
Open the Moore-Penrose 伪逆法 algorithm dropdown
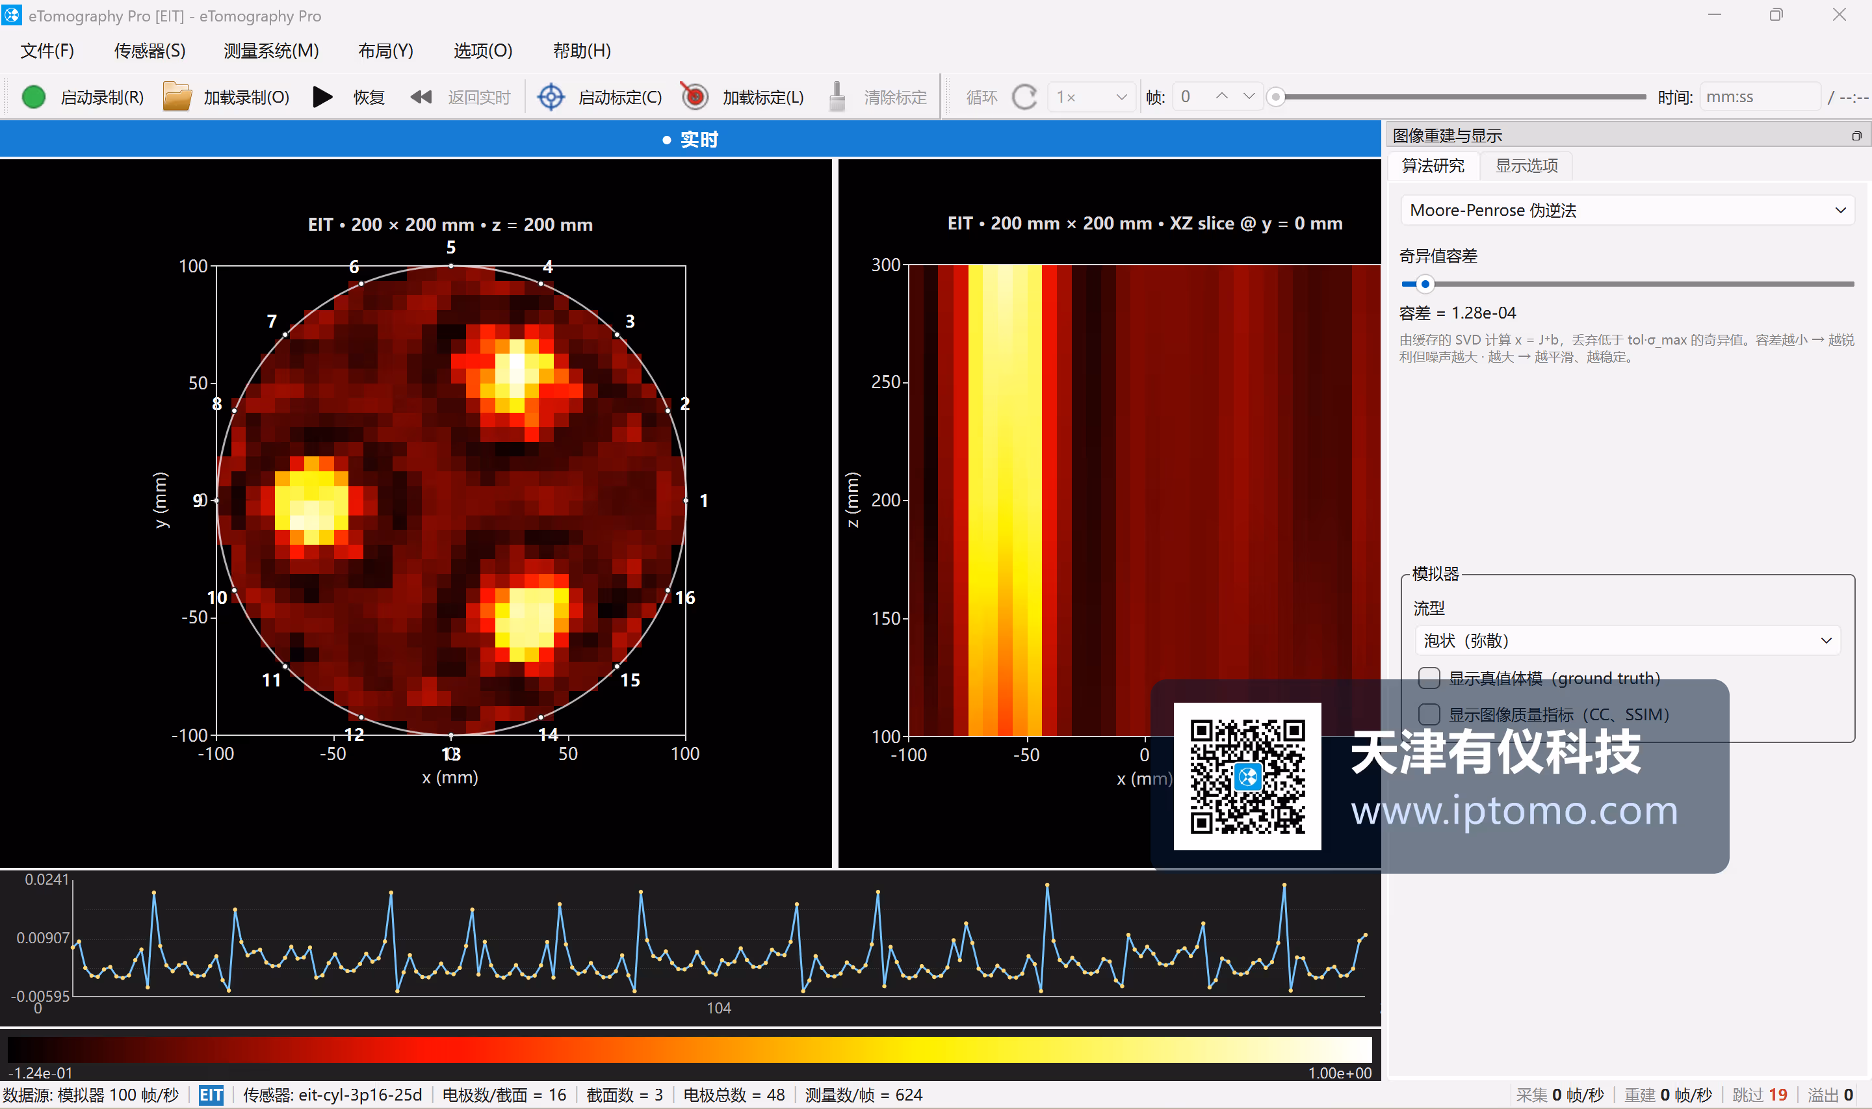[x=1627, y=211]
